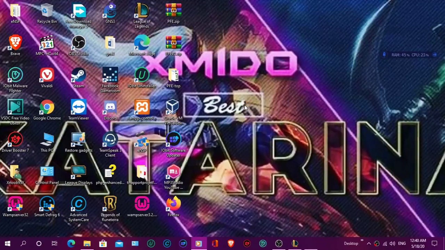
Task: Open Microsoft Edge from the taskbar
Action: pyautogui.click(x=71, y=243)
